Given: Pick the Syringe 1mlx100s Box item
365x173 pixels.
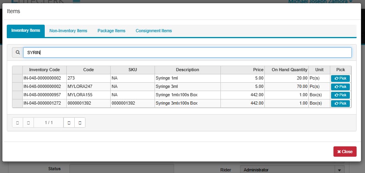Looking at the screenshot, I should pos(340,95).
